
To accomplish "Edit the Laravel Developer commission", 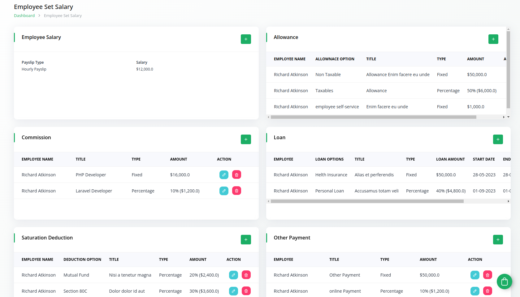I will click(x=224, y=191).
